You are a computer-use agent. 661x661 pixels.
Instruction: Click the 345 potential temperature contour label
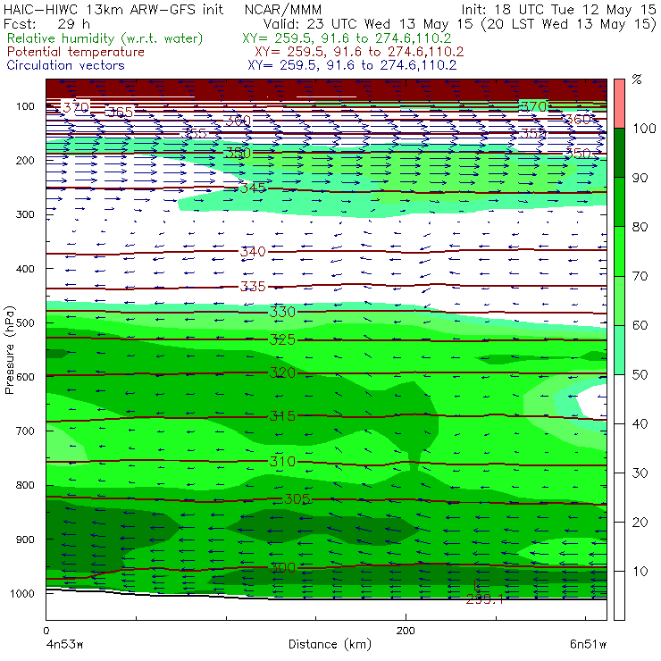pyautogui.click(x=253, y=188)
